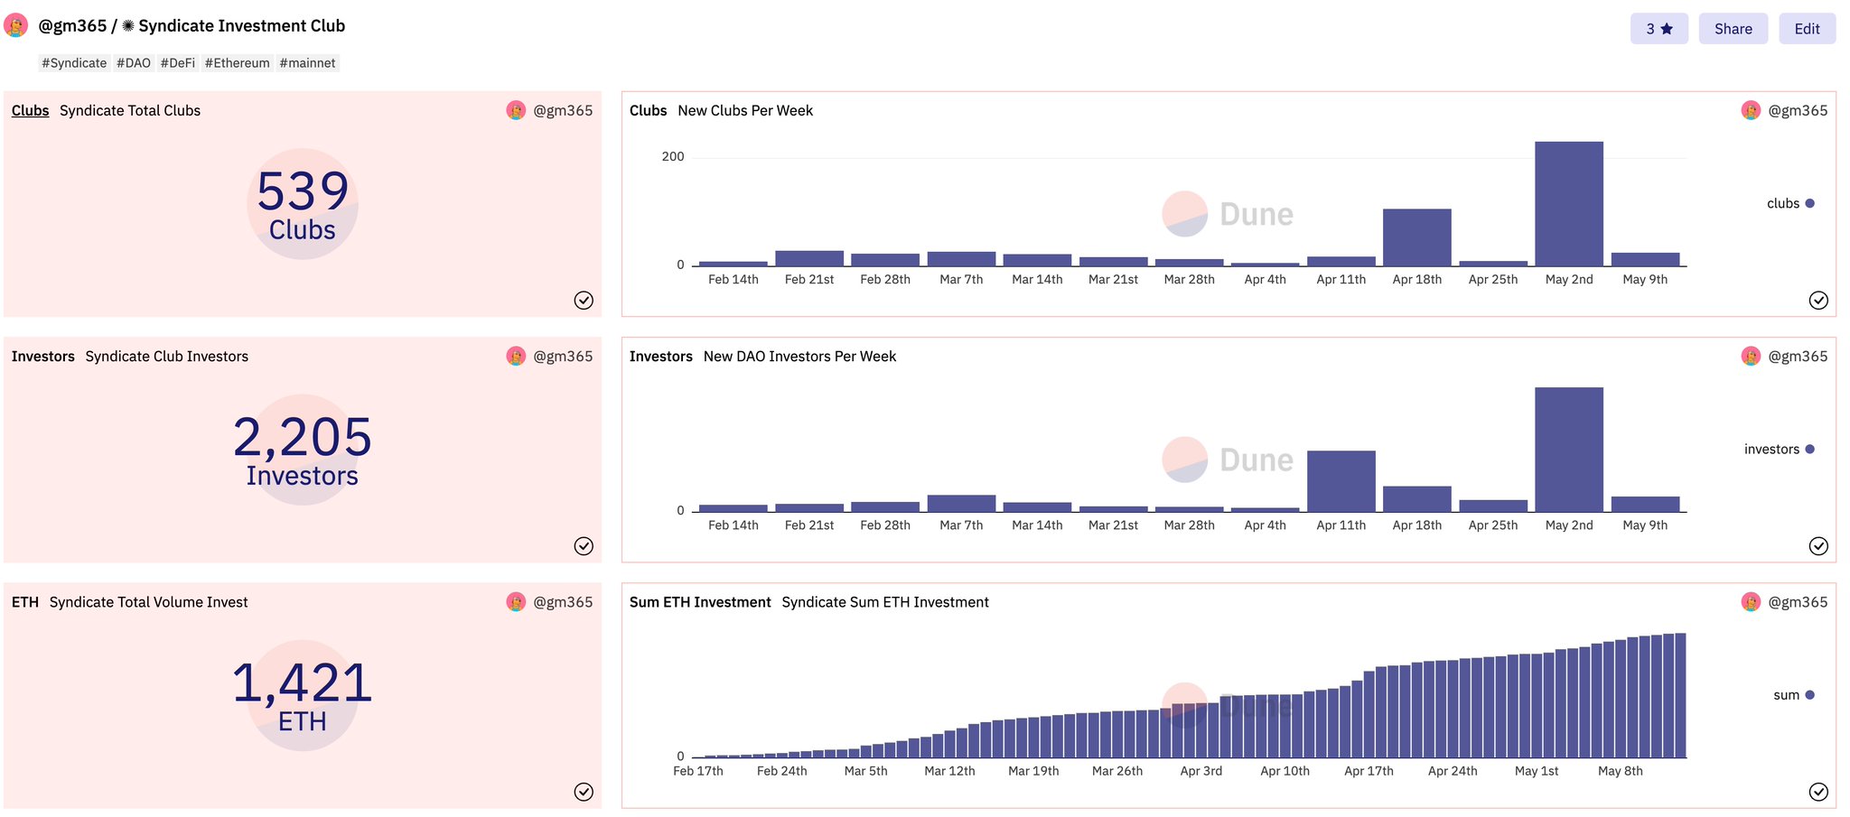Click the May 2nd bar in New Clubs chart
The image size is (1850, 817).
[1569, 204]
